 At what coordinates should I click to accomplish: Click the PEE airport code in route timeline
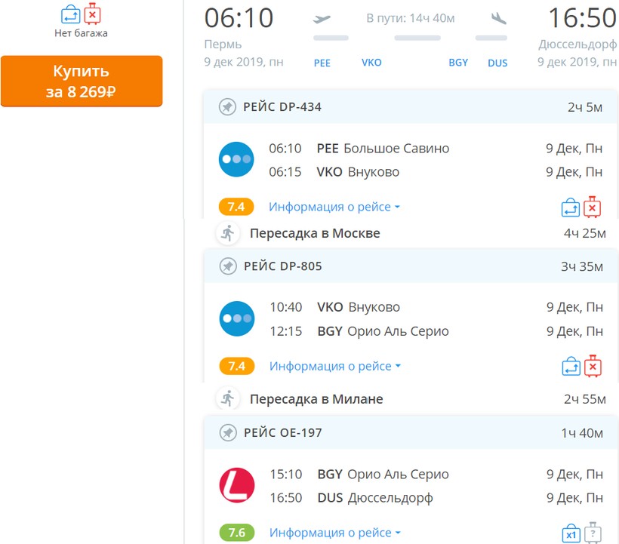tap(322, 63)
